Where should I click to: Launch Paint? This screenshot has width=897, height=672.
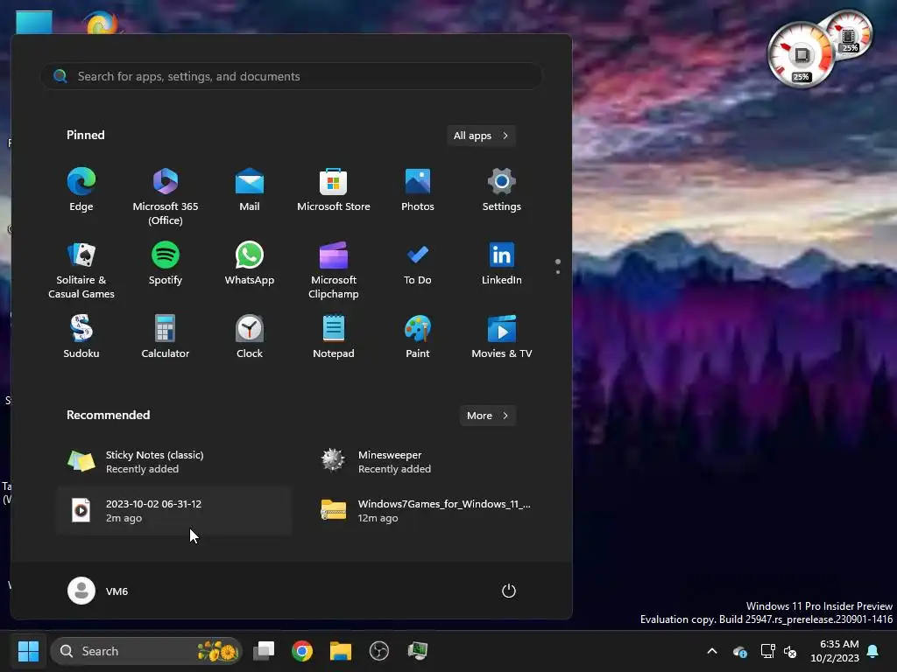tap(418, 337)
